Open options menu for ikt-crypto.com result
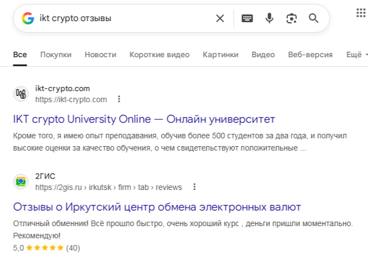This screenshot has width=368, height=265. pos(119,99)
